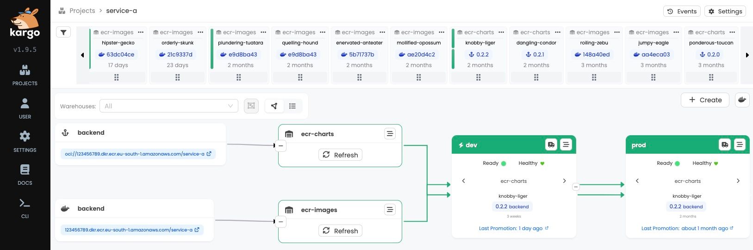Viewport: 753px width, 250px height.
Task: Open the User sidebar icon
Action: 25,108
